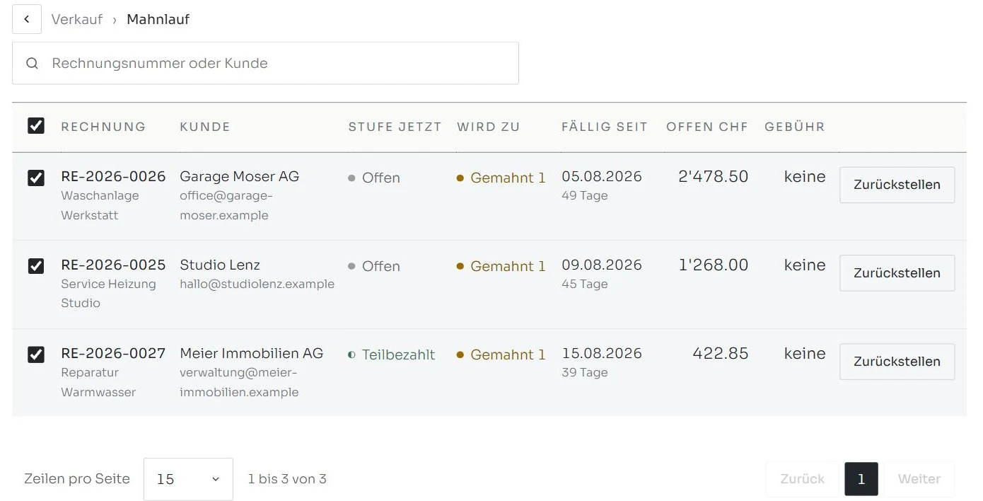
Task: Click Zurückstellen for Studio Lenz
Action: (x=897, y=273)
